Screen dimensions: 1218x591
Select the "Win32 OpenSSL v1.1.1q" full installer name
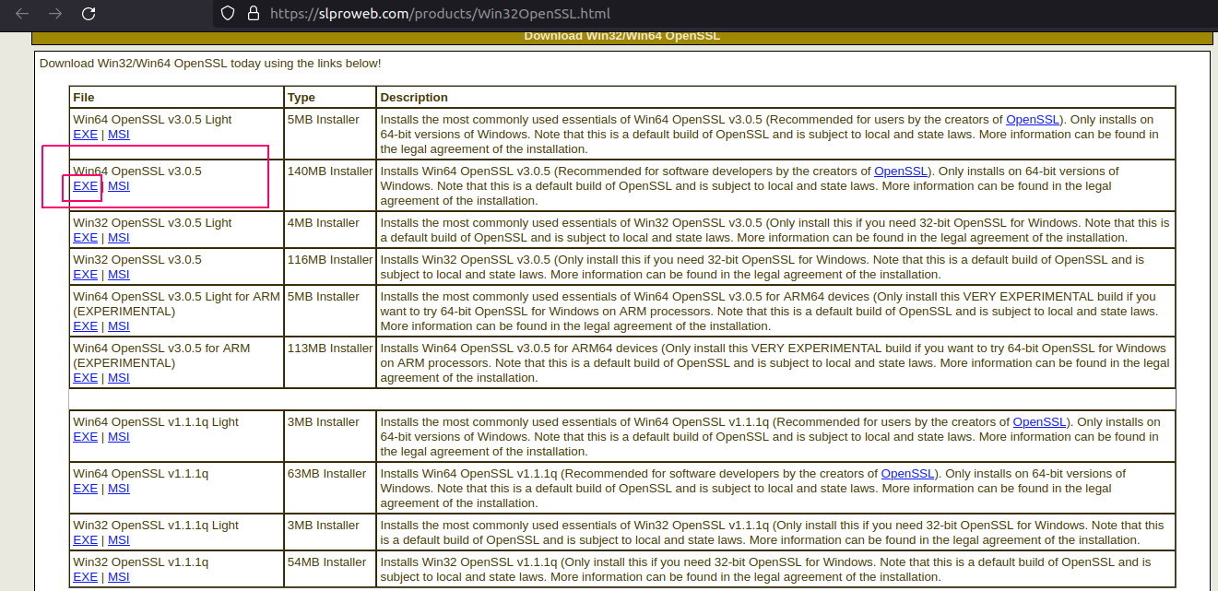tap(140, 562)
